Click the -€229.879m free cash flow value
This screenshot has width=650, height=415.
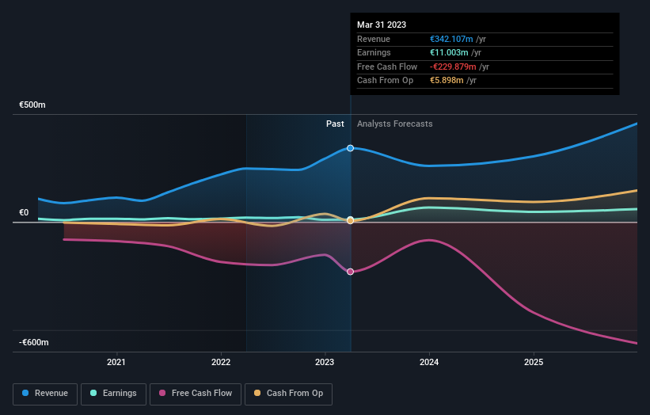pos(453,67)
